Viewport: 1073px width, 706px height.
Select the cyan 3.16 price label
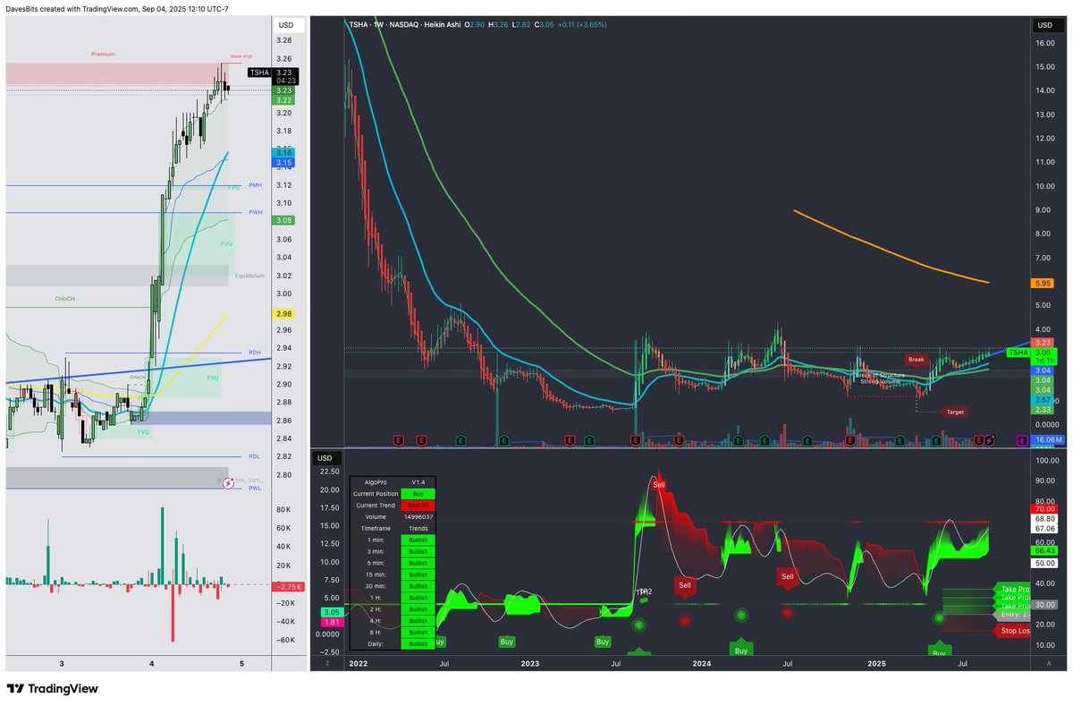(284, 153)
